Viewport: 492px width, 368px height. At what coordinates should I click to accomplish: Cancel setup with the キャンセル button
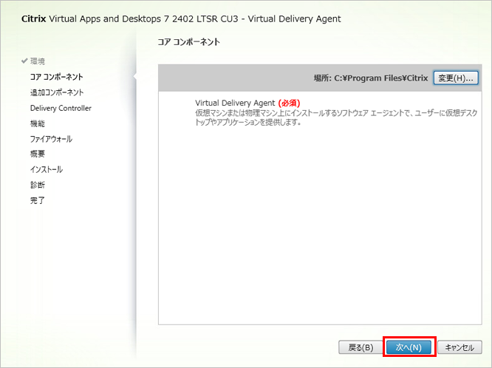(459, 347)
